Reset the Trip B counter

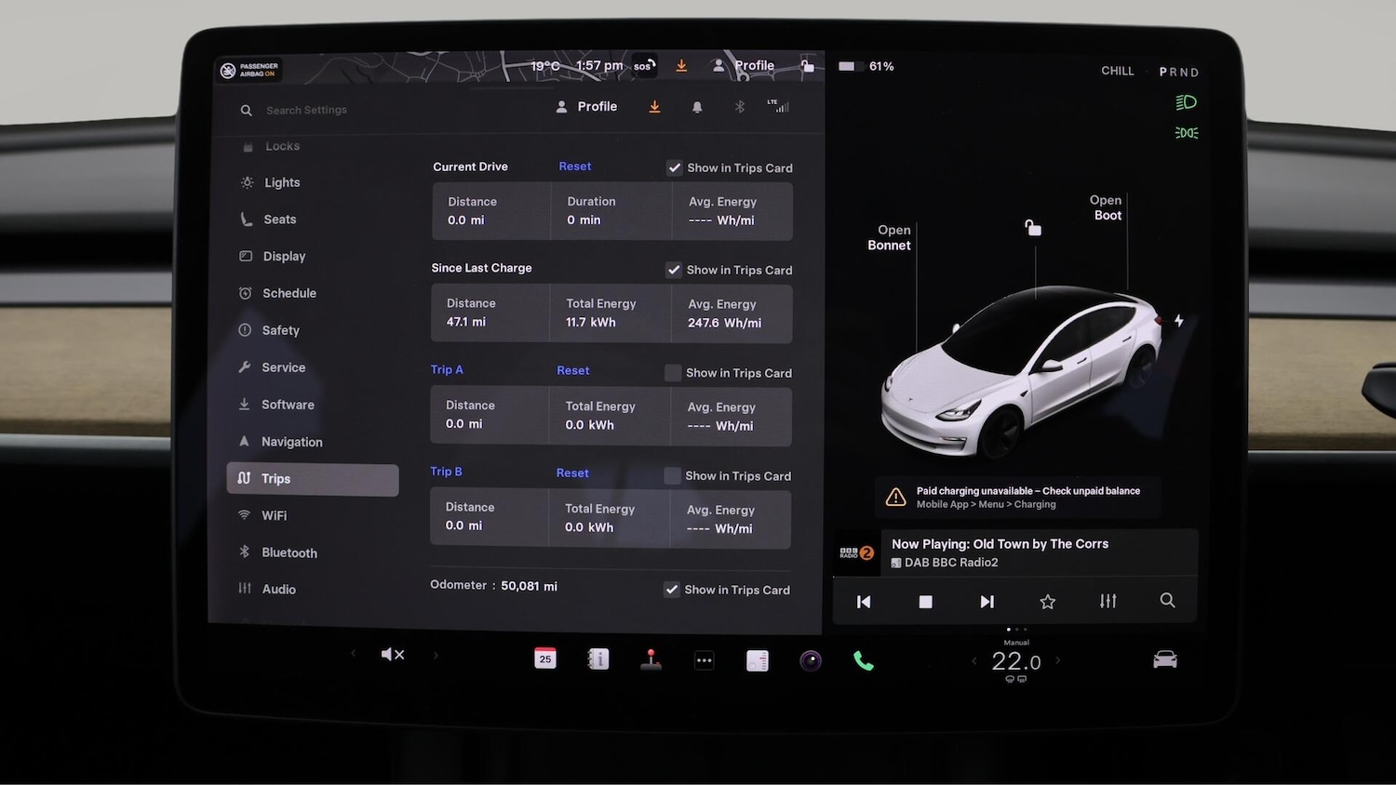pyautogui.click(x=572, y=473)
